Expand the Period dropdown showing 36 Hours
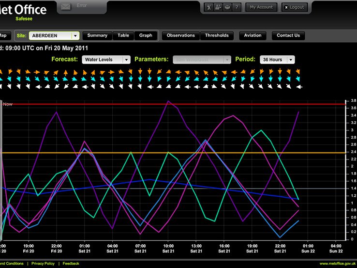This screenshot has height=268, width=357. click(277, 60)
